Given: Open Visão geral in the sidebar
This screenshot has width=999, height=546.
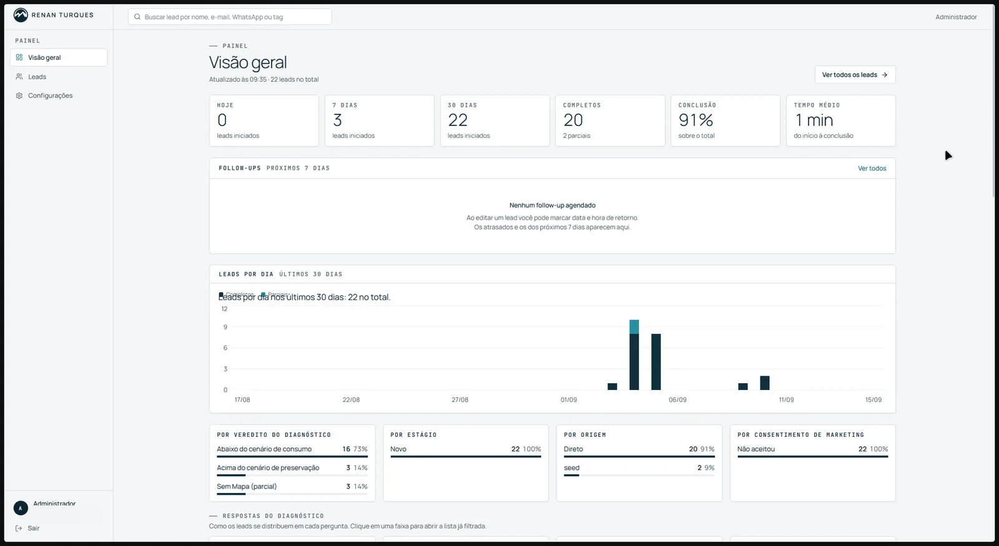Looking at the screenshot, I should [59, 57].
